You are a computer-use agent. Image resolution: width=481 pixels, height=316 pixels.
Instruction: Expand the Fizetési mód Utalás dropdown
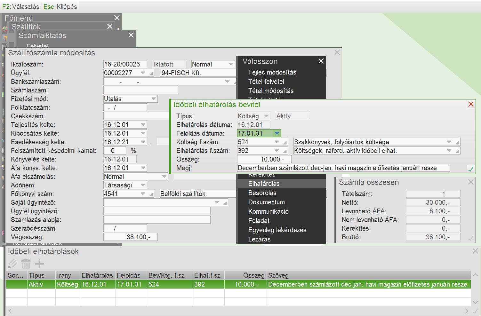click(154, 99)
